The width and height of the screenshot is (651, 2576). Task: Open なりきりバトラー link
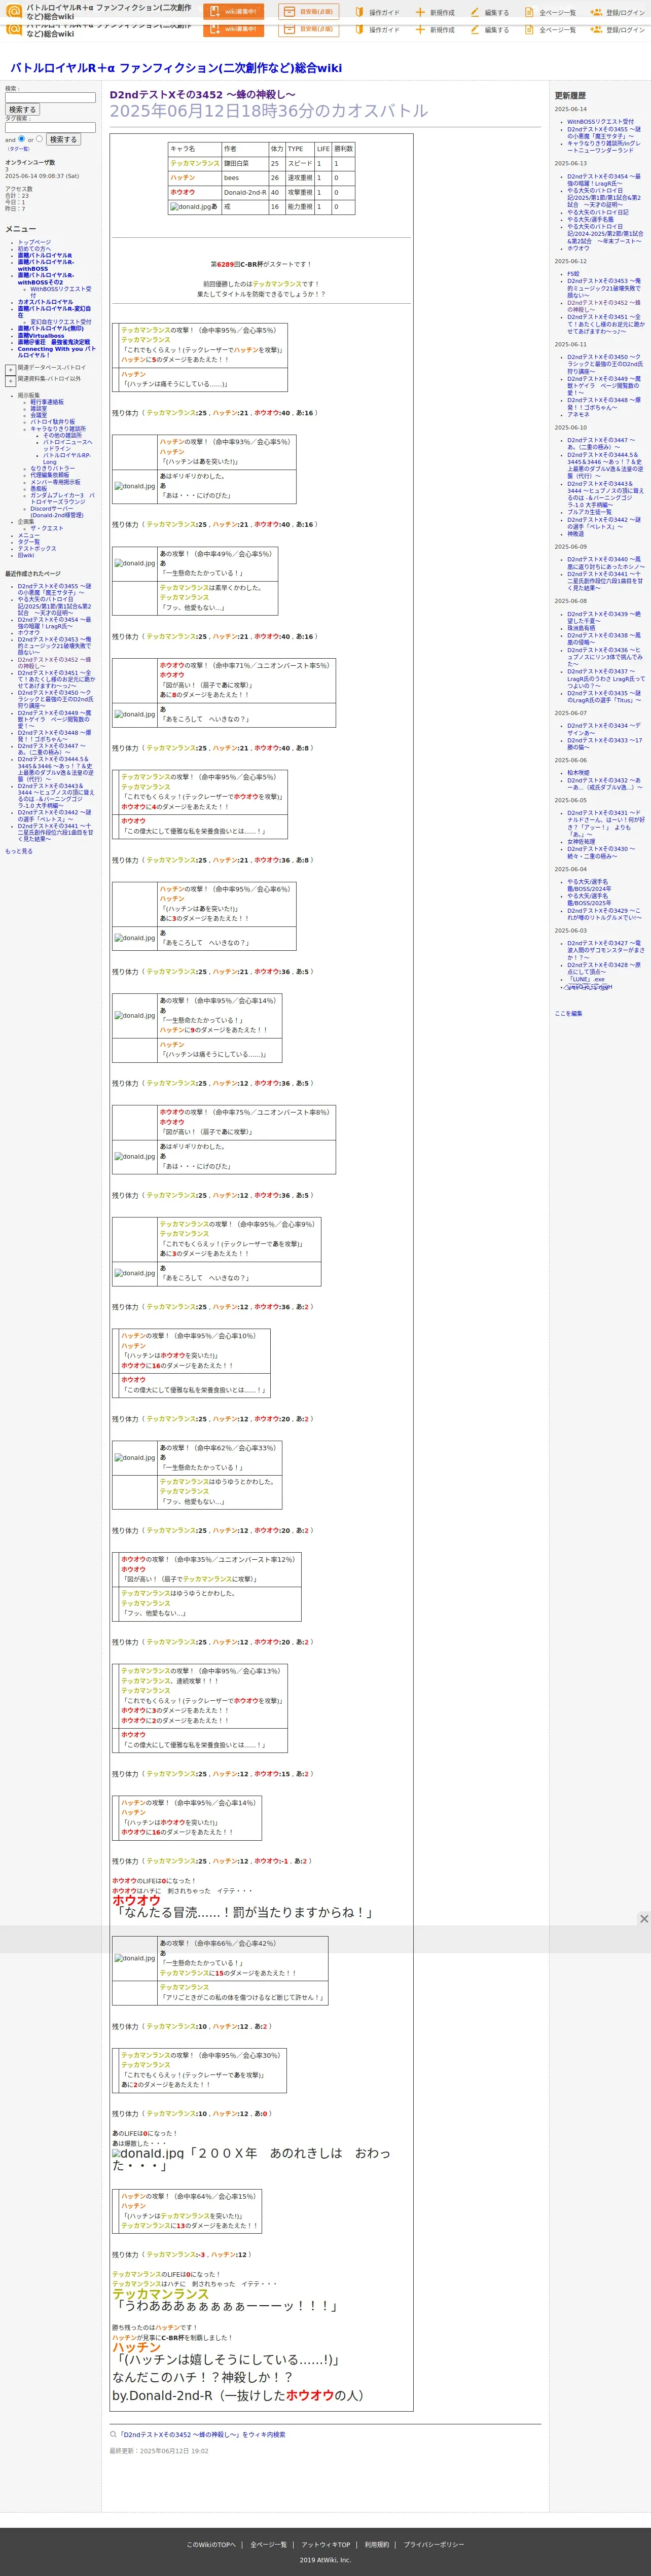pyautogui.click(x=52, y=468)
